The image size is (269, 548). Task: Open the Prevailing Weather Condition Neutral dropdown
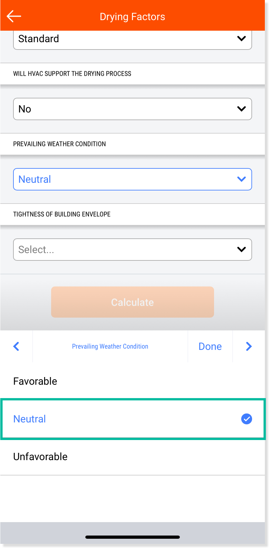[133, 179]
